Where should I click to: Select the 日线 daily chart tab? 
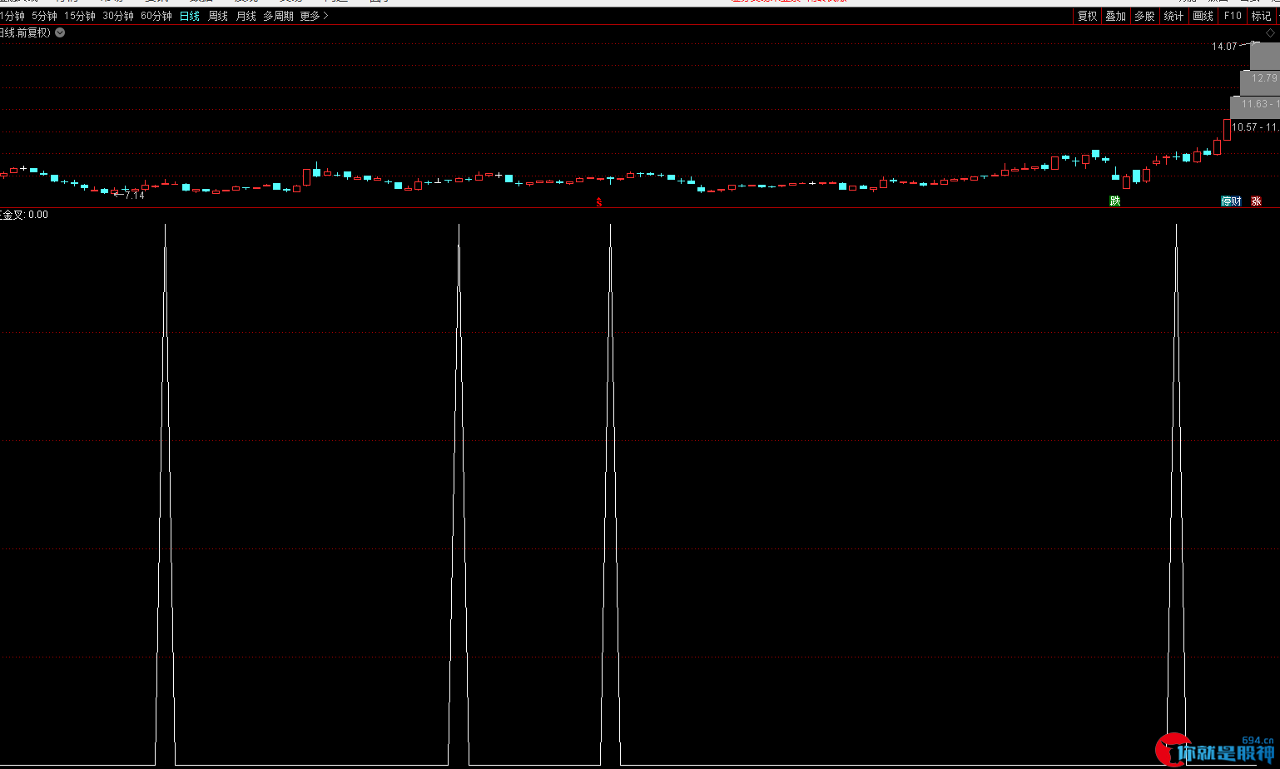point(190,16)
